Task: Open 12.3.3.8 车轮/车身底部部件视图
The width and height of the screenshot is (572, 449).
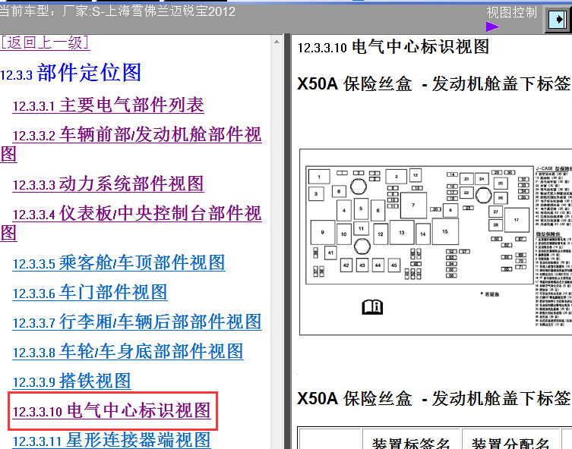Action: point(128,351)
